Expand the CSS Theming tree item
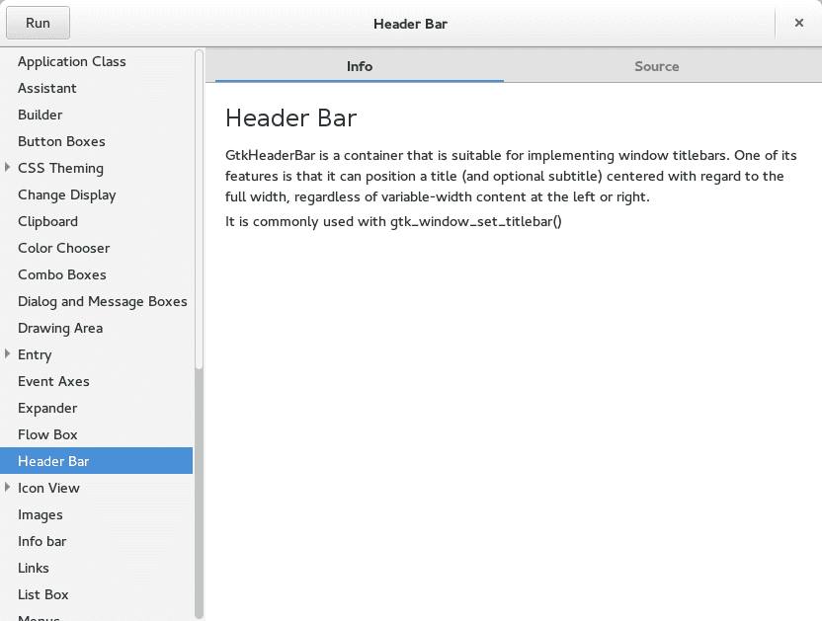This screenshot has height=621, width=822. click(8, 168)
